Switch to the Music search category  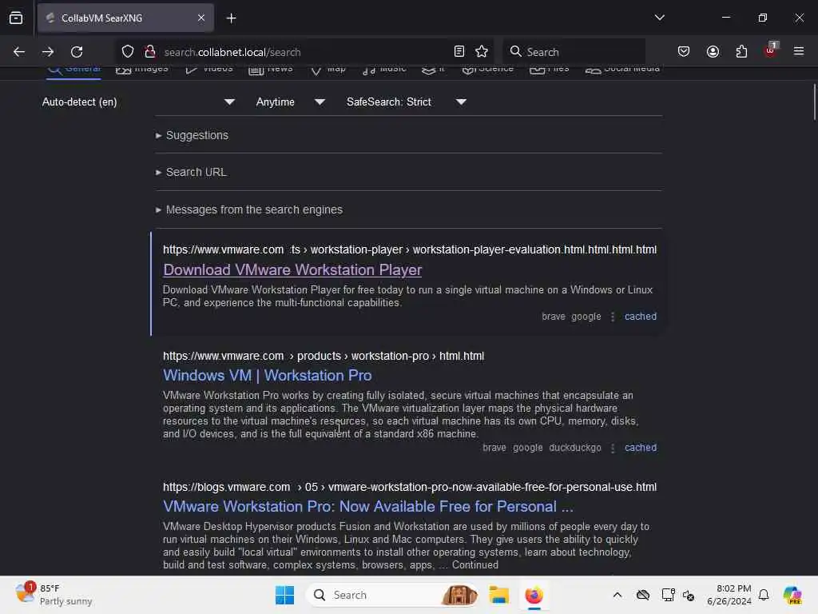[384, 70]
